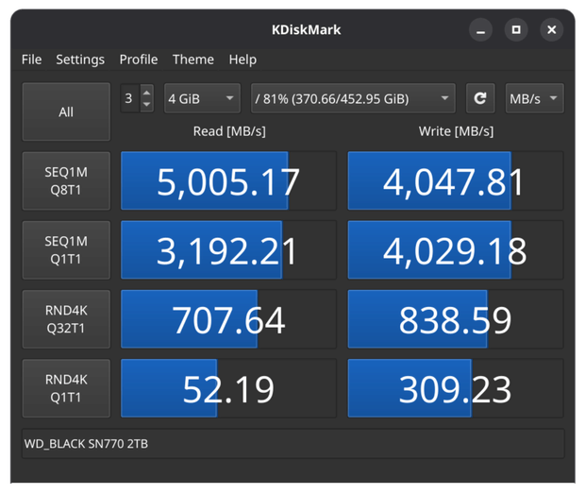Image resolution: width=585 pixels, height=494 pixels.
Task: Click the 707.64 read result
Action: pyautogui.click(x=228, y=319)
